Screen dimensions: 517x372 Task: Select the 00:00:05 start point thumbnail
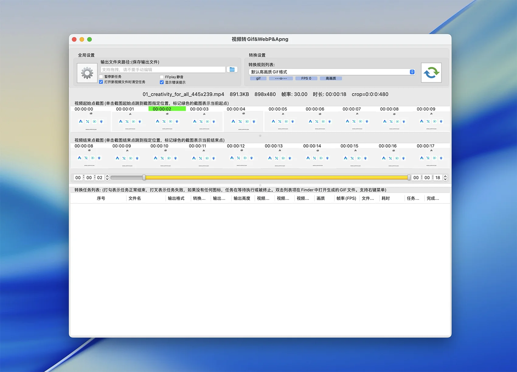tap(283, 121)
